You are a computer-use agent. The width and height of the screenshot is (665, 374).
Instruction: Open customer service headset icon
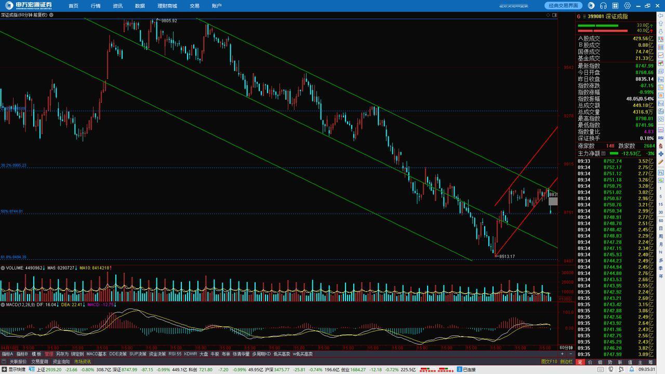point(603,6)
